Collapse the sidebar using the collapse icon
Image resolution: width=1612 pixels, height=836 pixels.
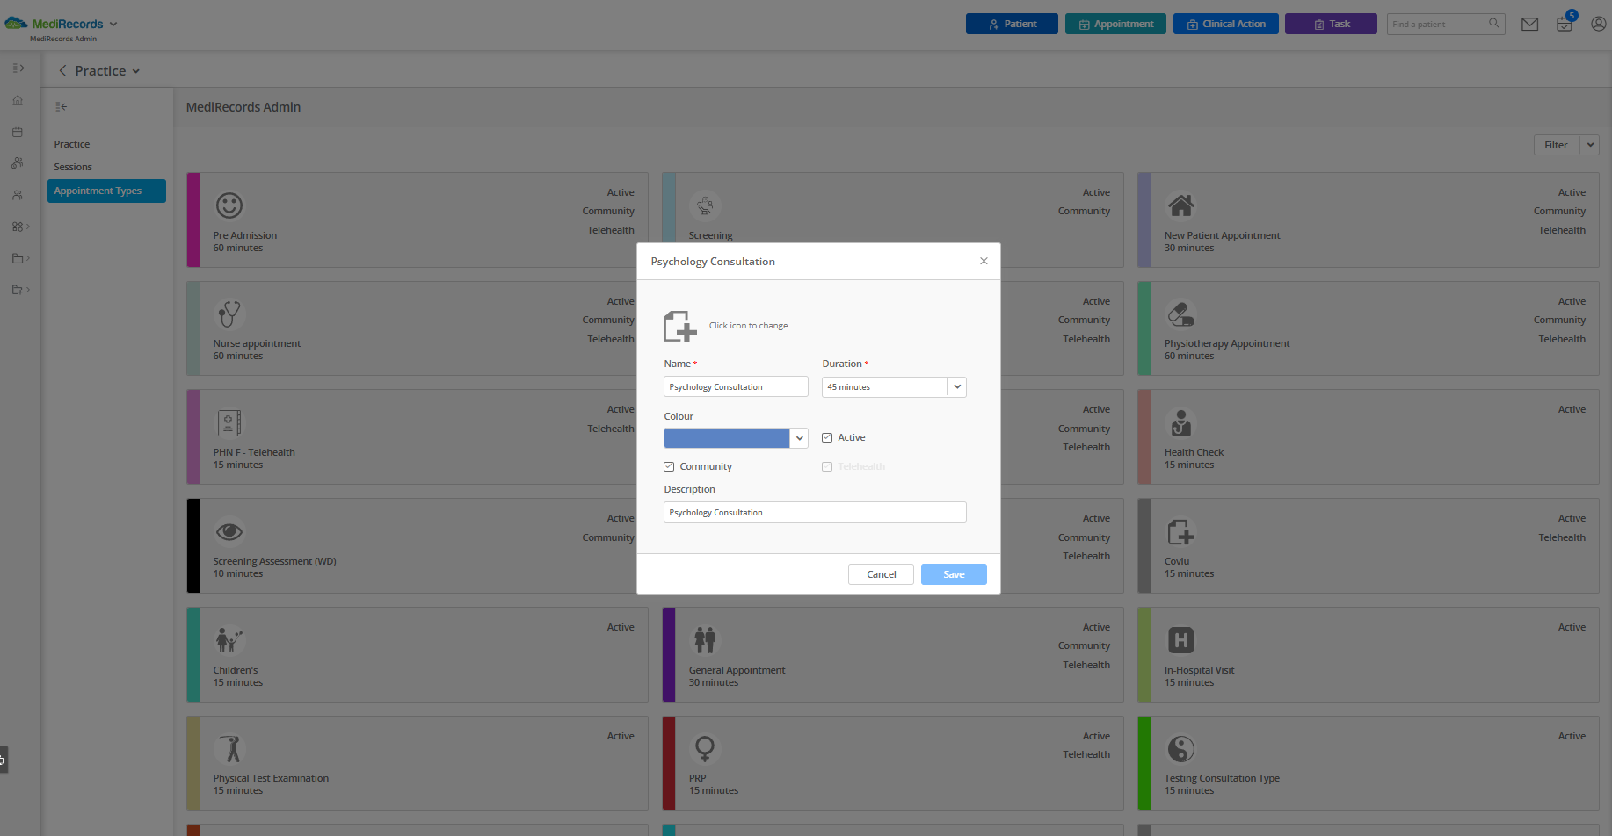pyautogui.click(x=61, y=106)
